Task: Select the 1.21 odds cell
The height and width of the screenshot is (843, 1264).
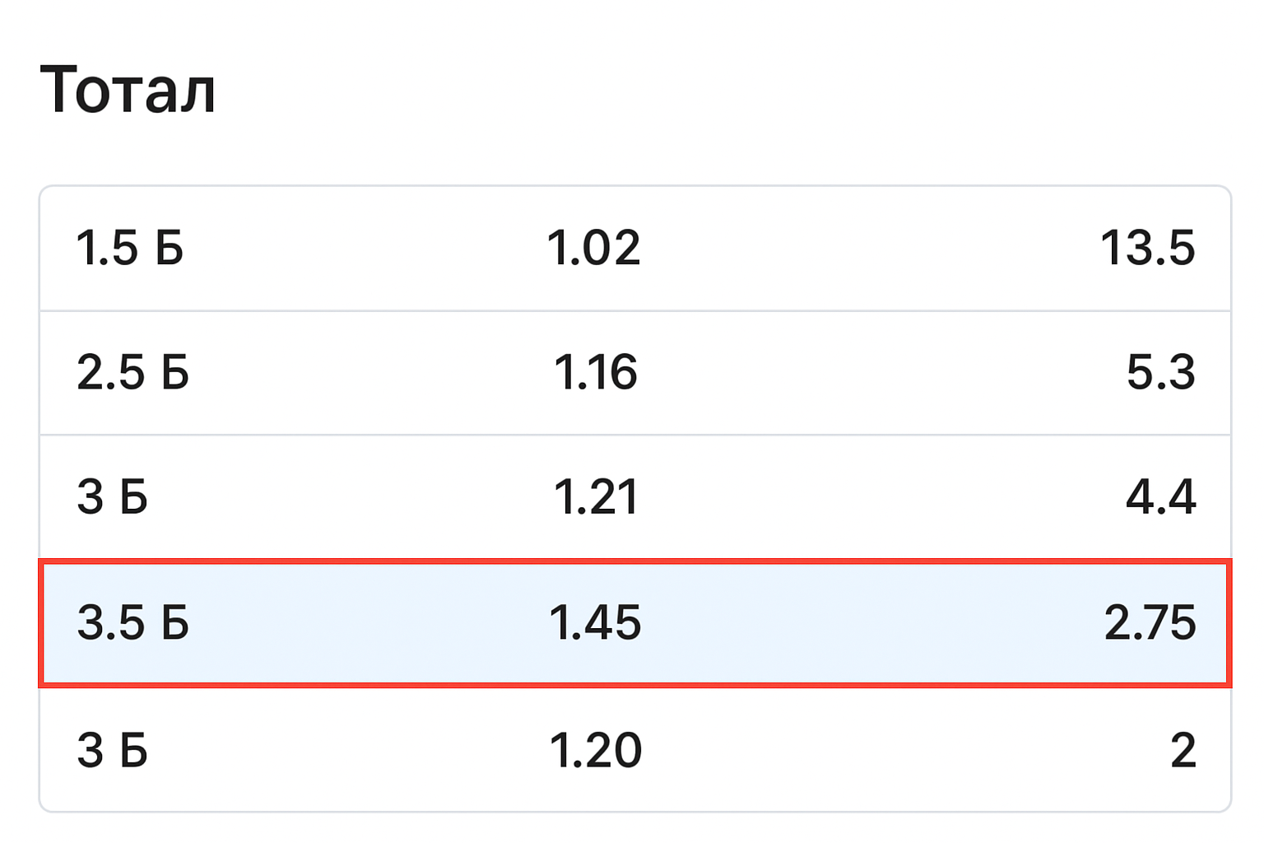Action: pos(595,497)
